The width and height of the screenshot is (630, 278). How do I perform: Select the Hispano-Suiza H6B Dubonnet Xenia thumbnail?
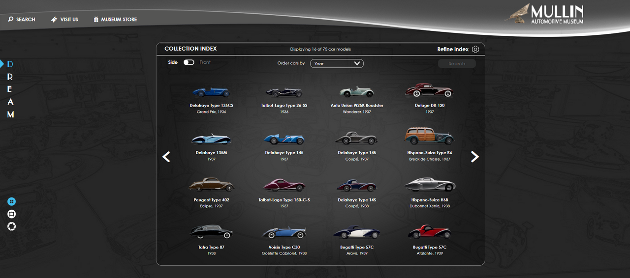429,185
